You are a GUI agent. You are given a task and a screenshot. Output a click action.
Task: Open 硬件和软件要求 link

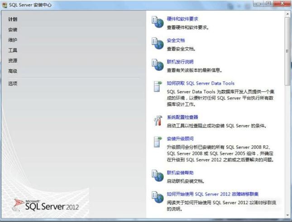pyautogui.click(x=182, y=19)
